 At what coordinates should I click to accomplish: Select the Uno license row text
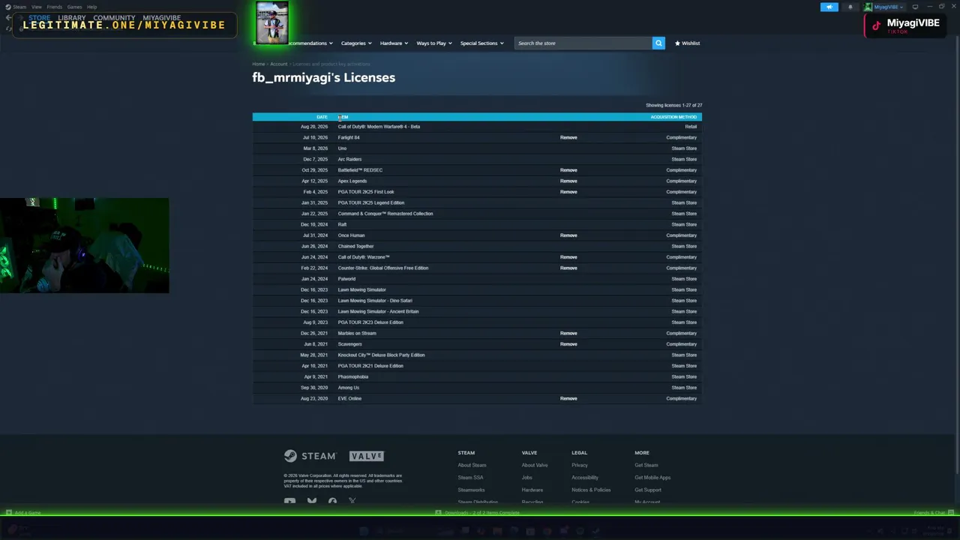[342, 148]
